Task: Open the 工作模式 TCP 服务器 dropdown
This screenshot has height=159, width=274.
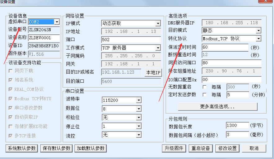Action: click(x=158, y=48)
